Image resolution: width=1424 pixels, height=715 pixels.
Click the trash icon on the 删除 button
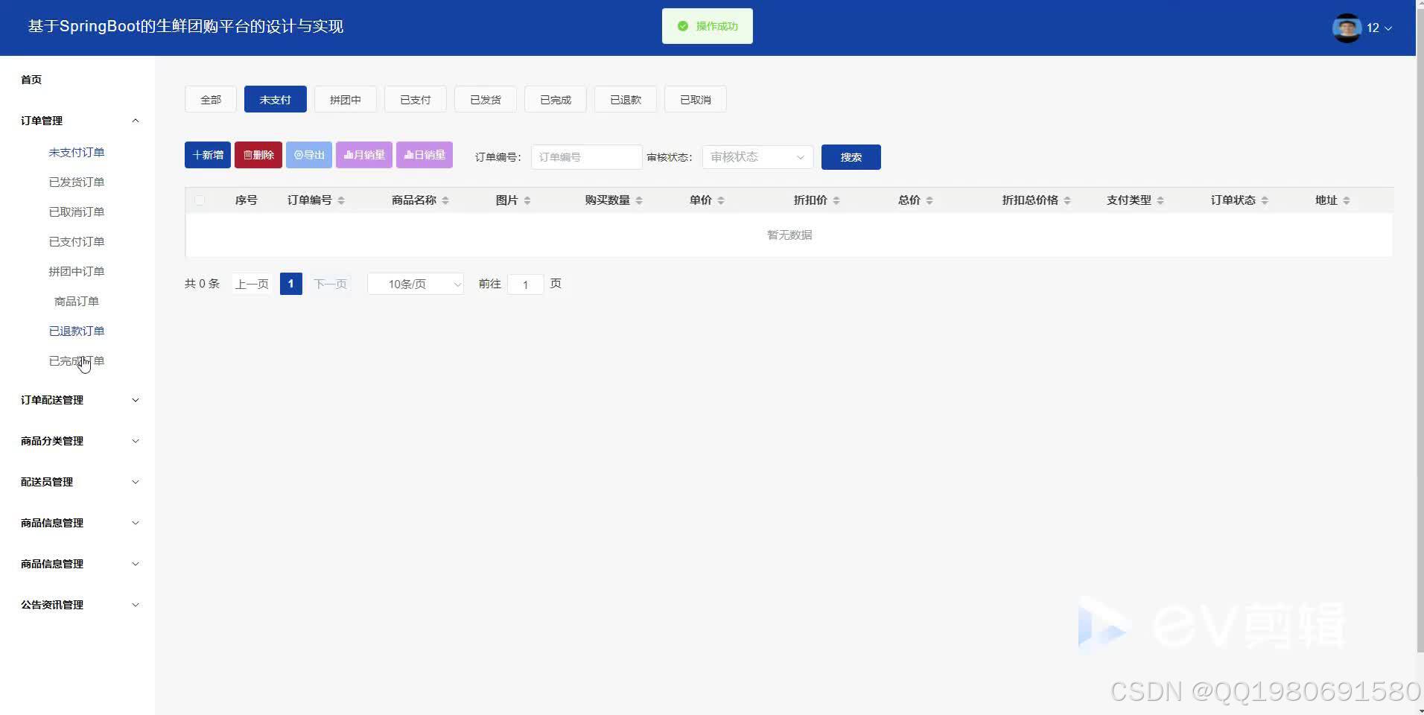click(247, 155)
